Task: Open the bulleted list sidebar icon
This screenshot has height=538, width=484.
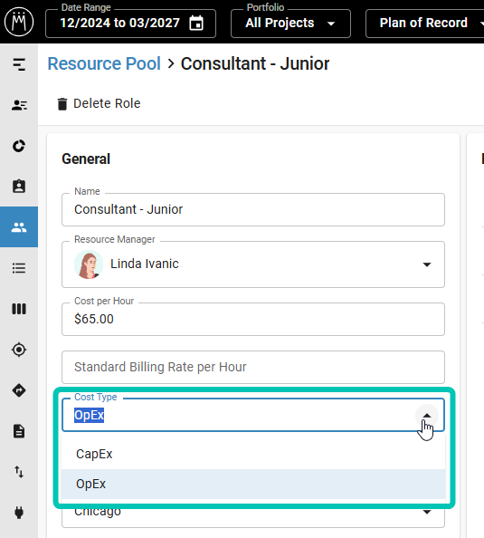Action: pos(19,268)
